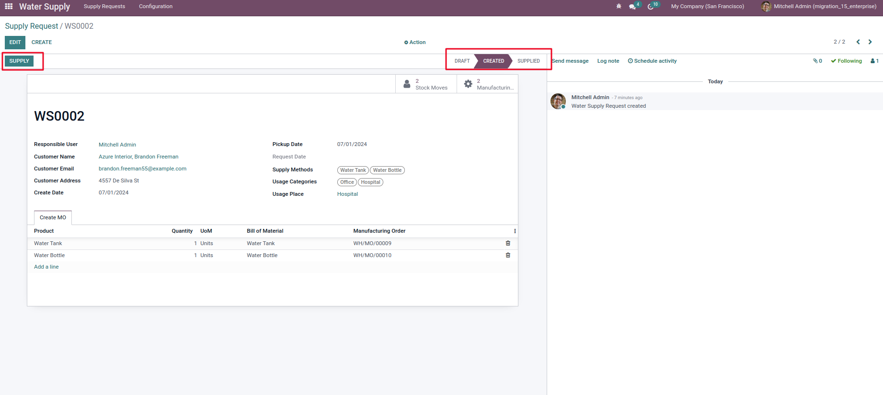Viewport: 883px width, 395px height.
Task: Toggle the Following subscription
Action: [x=846, y=61]
